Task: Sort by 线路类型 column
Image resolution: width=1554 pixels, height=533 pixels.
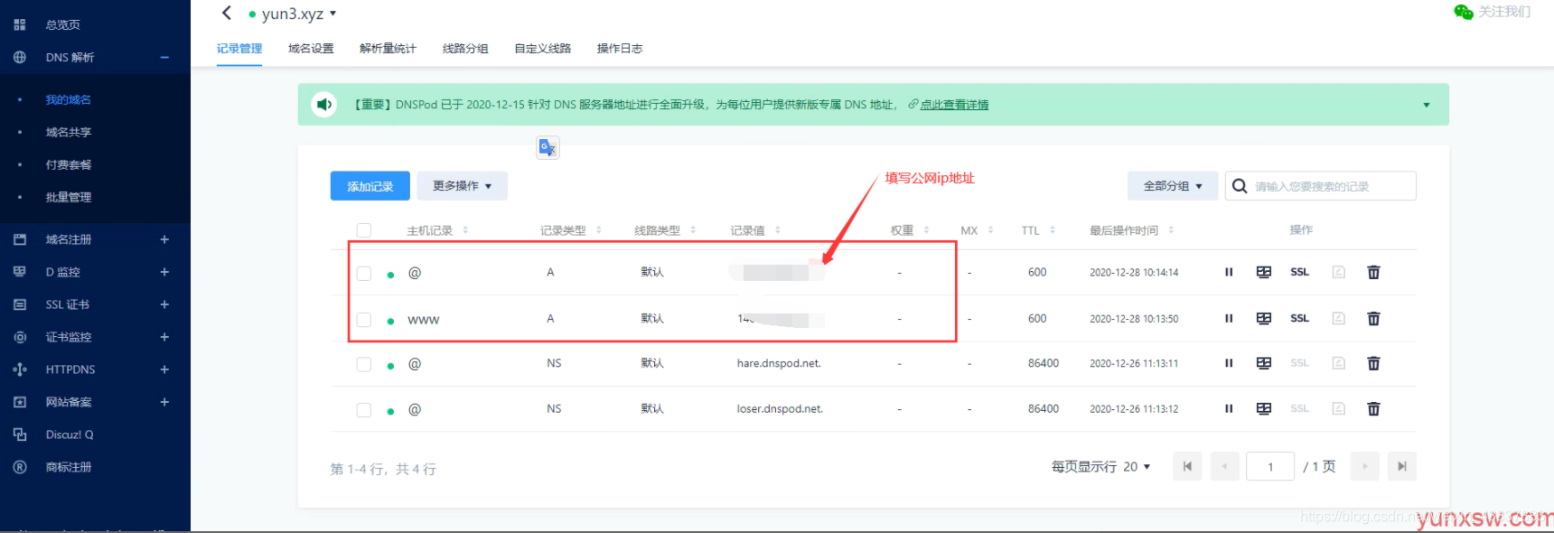Action: tap(693, 230)
